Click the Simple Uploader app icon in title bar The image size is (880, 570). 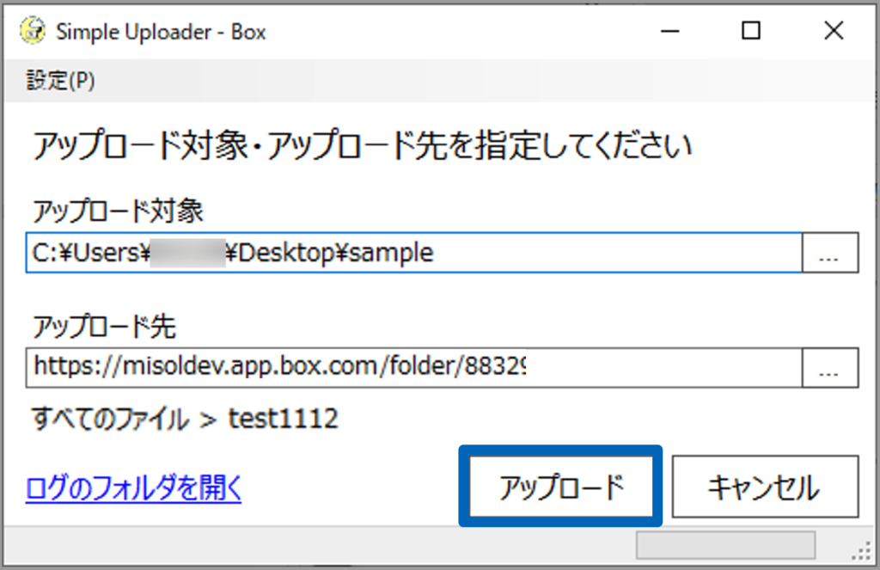tap(34, 32)
